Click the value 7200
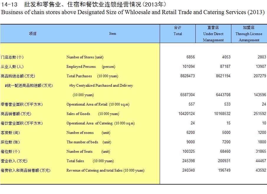The width and height of the screenshot is (267, 194). click(226, 142)
